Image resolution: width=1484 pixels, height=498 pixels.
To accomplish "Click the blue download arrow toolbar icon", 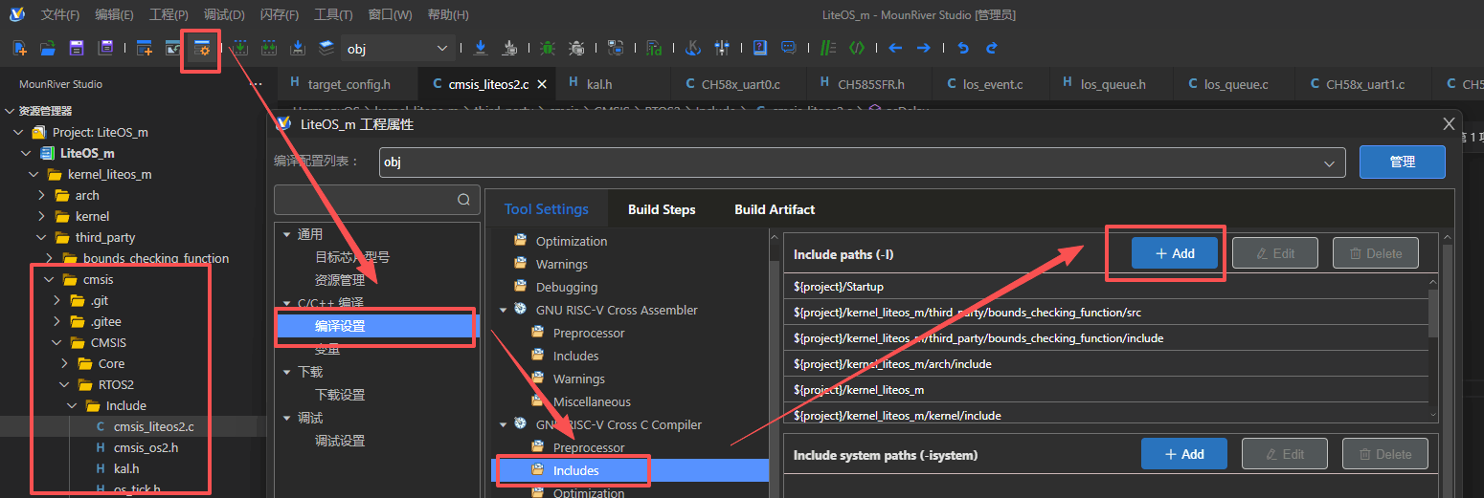I will tap(481, 48).
